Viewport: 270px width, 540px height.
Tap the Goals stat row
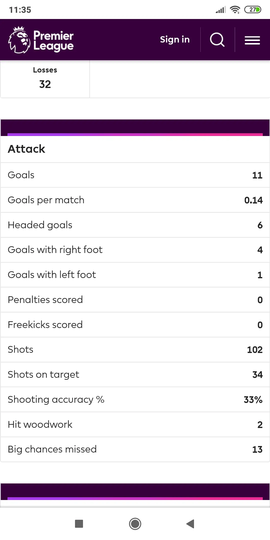click(135, 175)
